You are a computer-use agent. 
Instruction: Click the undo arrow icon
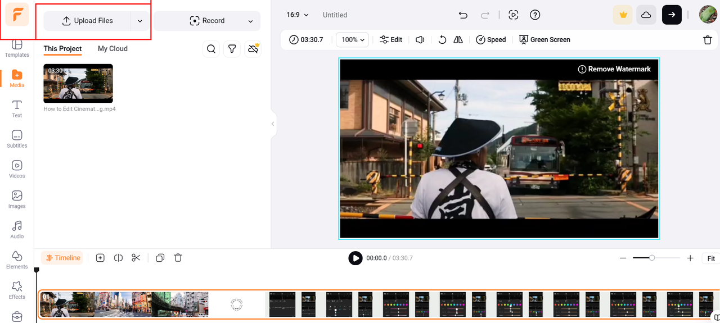pyautogui.click(x=463, y=15)
